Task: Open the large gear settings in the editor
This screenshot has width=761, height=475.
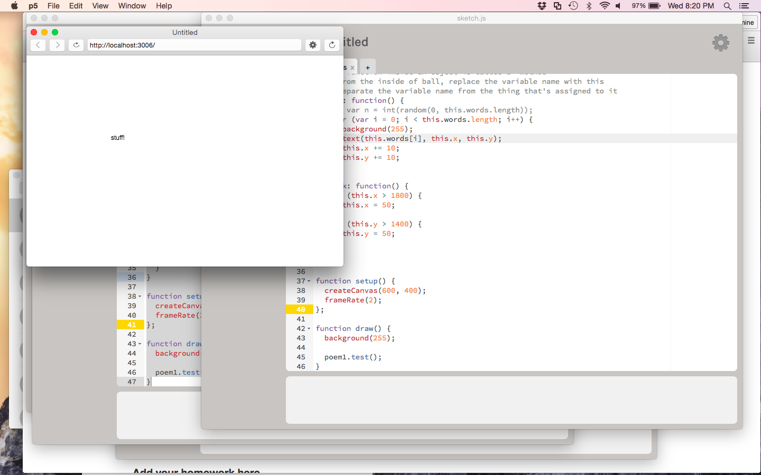Action: [x=720, y=43]
